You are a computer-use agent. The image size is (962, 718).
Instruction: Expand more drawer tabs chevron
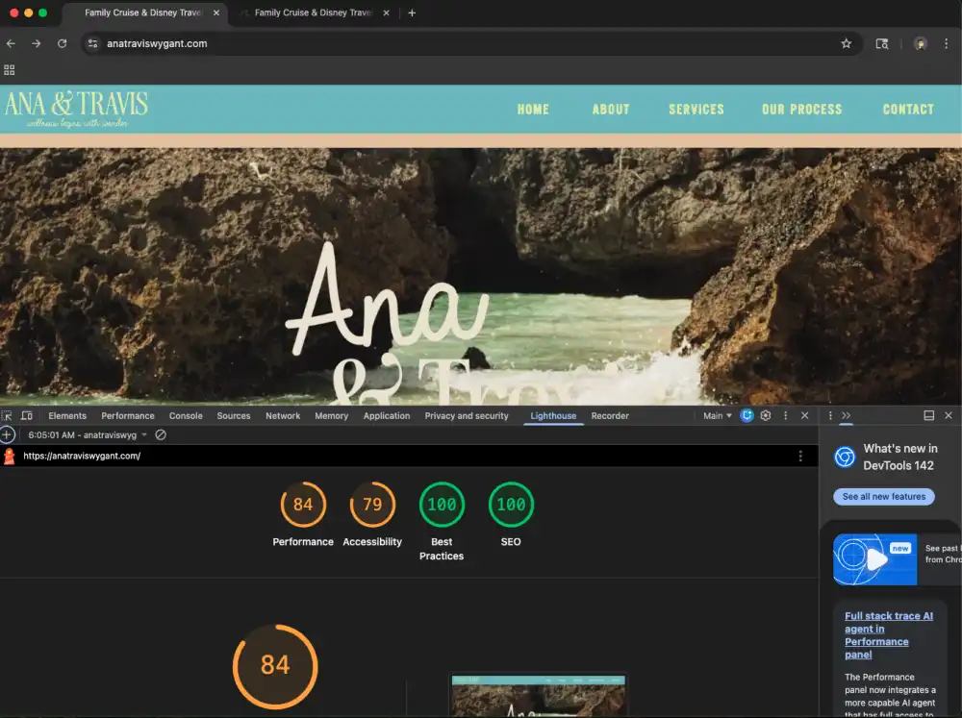(x=847, y=416)
